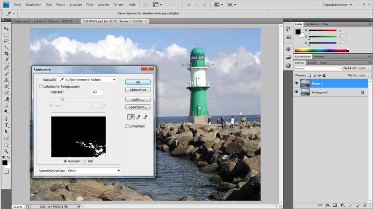
Task: Select the Zoom magnifier tool
Action: click(7, 151)
